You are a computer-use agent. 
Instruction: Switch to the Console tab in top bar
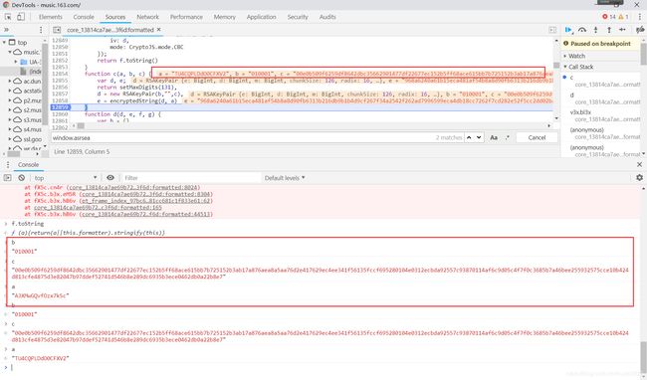click(x=84, y=17)
